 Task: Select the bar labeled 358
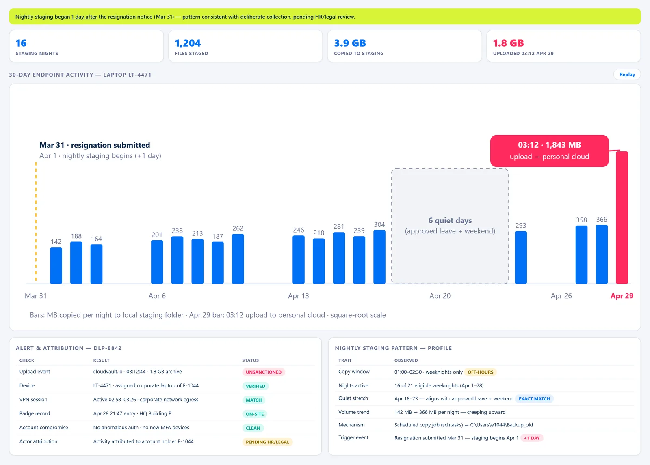click(x=581, y=255)
